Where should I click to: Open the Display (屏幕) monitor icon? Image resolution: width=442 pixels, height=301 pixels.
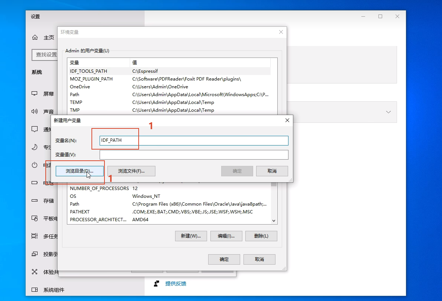click(x=35, y=94)
